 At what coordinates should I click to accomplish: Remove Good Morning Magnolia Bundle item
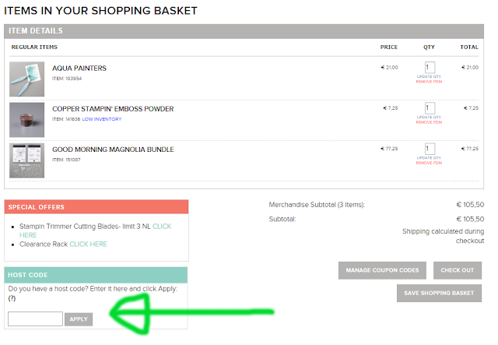click(x=429, y=163)
